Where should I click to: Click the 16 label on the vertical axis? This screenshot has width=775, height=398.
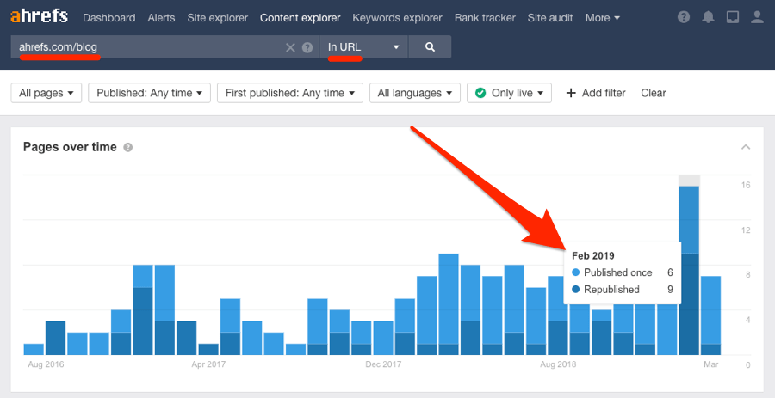pyautogui.click(x=746, y=185)
